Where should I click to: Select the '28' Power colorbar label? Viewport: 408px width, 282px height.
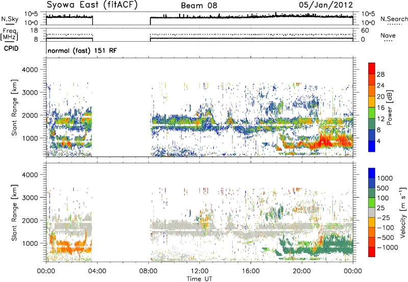380,74
